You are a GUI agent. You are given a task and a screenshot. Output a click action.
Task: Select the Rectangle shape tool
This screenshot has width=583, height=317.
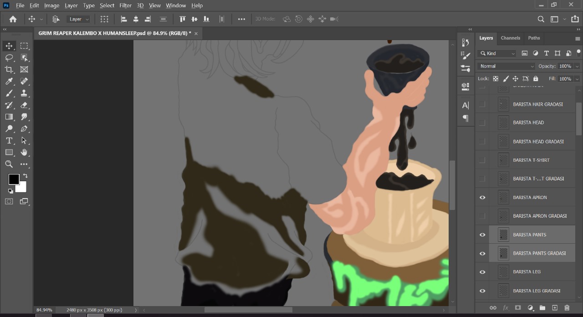click(9, 152)
